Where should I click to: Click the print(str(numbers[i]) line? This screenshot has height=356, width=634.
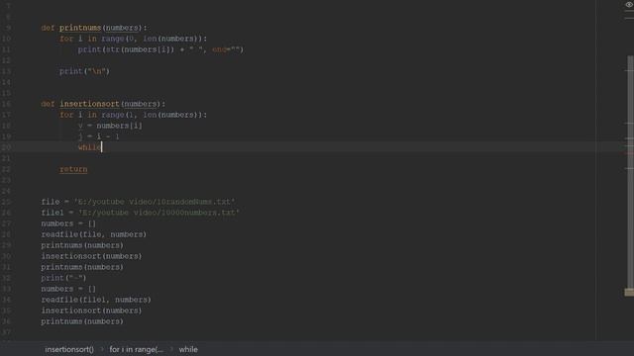point(160,49)
